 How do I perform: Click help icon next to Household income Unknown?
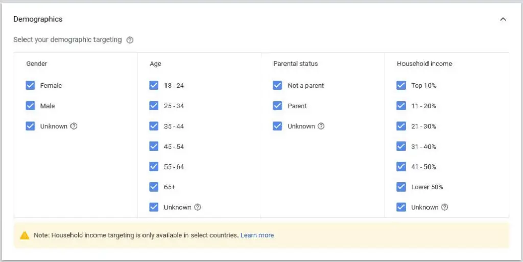[444, 207]
